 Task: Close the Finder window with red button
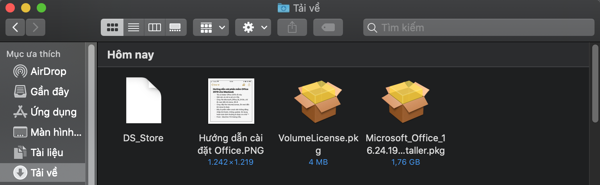pos(10,7)
